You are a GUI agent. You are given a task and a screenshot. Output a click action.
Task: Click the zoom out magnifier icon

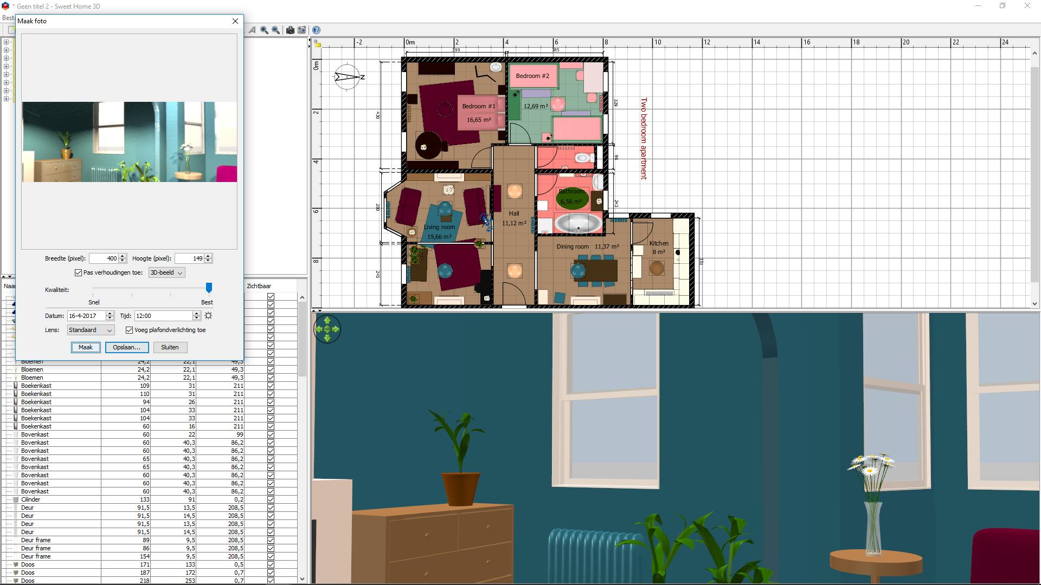pyautogui.click(x=276, y=30)
